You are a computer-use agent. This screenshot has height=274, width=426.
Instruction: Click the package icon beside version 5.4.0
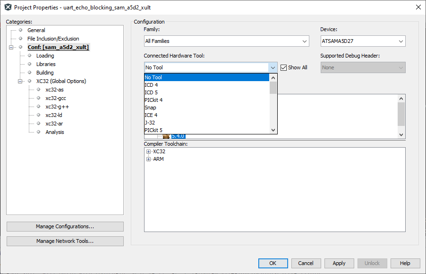[x=166, y=136]
